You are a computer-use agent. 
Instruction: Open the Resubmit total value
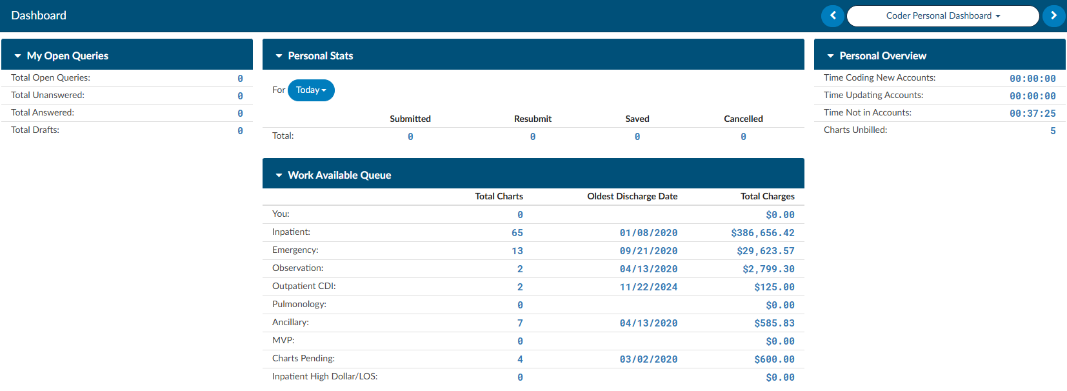click(533, 136)
